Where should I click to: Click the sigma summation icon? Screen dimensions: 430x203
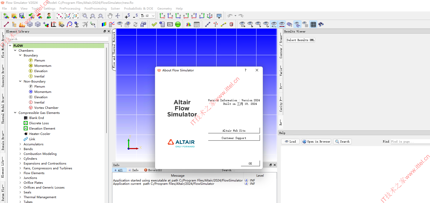click(77, 24)
